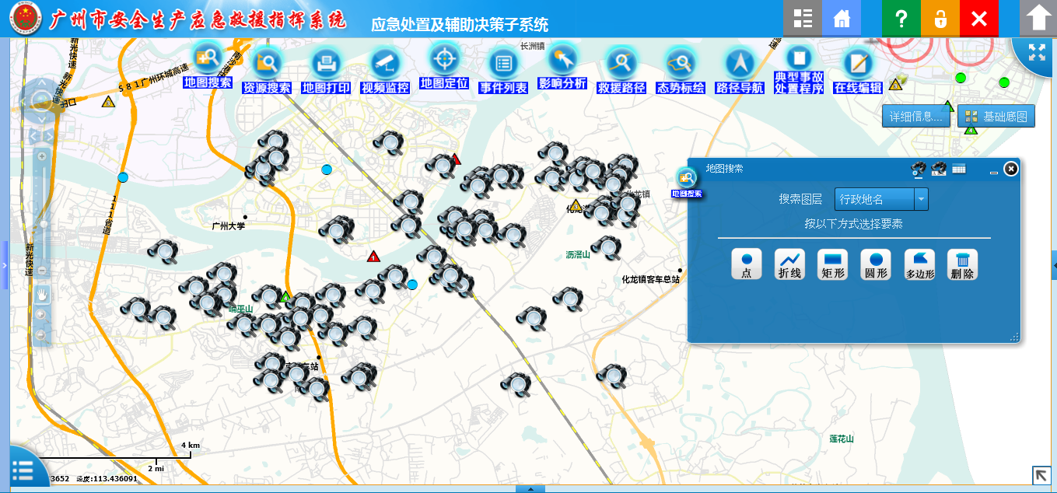Click the 莲花山 map label
1057x493 pixels.
pyautogui.click(x=842, y=439)
